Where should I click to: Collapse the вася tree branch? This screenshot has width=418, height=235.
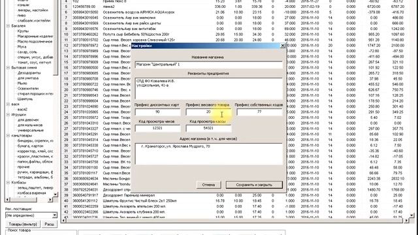click(x=8, y=104)
